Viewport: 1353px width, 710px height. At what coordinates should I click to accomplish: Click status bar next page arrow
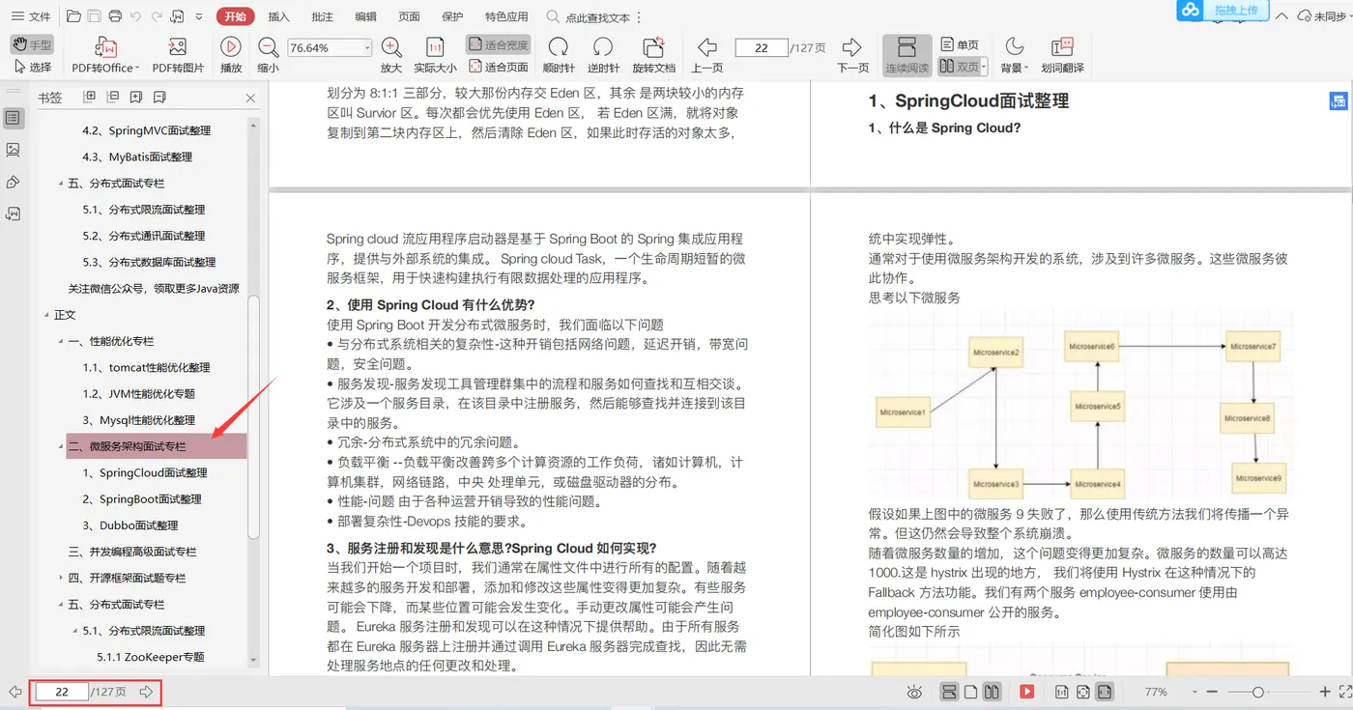146,692
